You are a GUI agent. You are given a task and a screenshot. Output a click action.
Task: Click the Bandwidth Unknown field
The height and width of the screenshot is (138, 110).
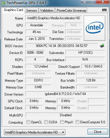[91, 87]
